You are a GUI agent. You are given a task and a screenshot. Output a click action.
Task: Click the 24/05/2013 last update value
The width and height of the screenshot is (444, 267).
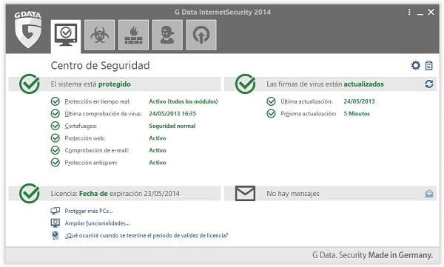point(359,101)
